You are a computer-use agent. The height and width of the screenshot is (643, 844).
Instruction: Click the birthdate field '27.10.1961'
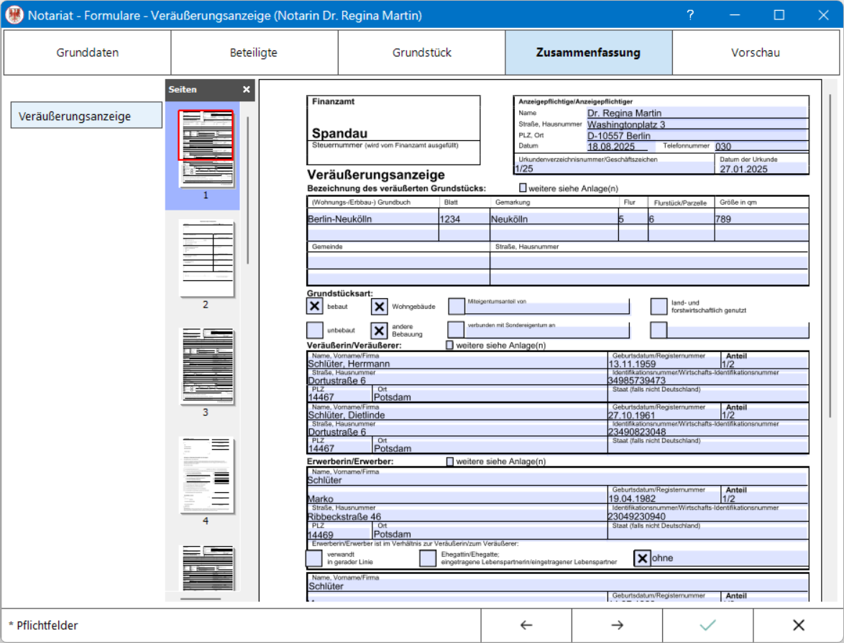click(664, 415)
